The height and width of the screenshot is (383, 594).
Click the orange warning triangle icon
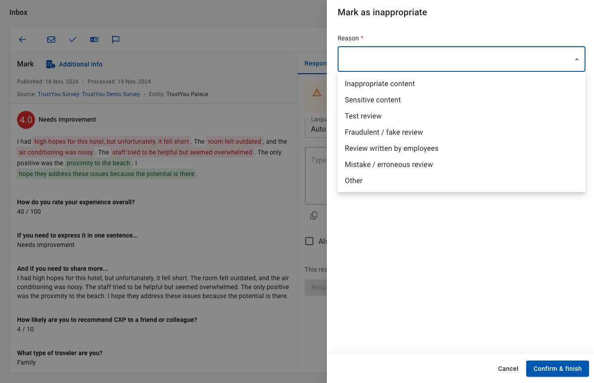pyautogui.click(x=317, y=93)
